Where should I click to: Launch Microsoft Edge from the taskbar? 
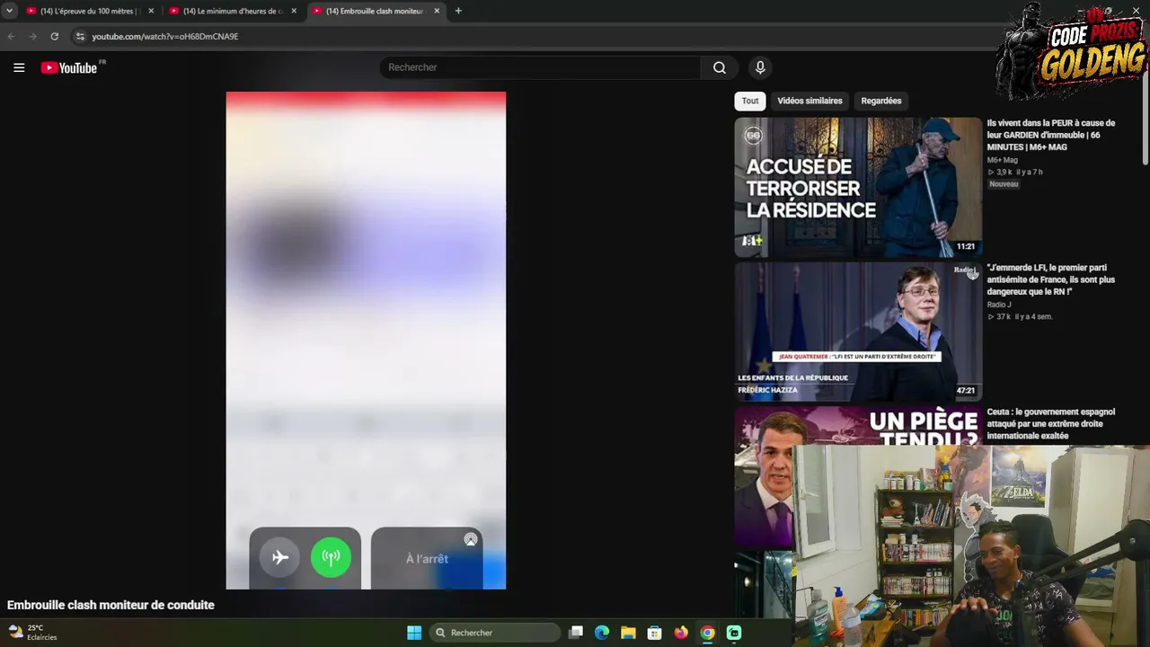coord(602,633)
